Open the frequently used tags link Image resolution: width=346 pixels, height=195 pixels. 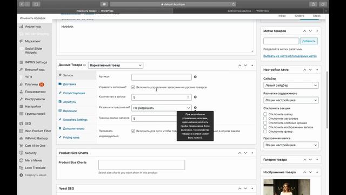[x=290, y=56]
